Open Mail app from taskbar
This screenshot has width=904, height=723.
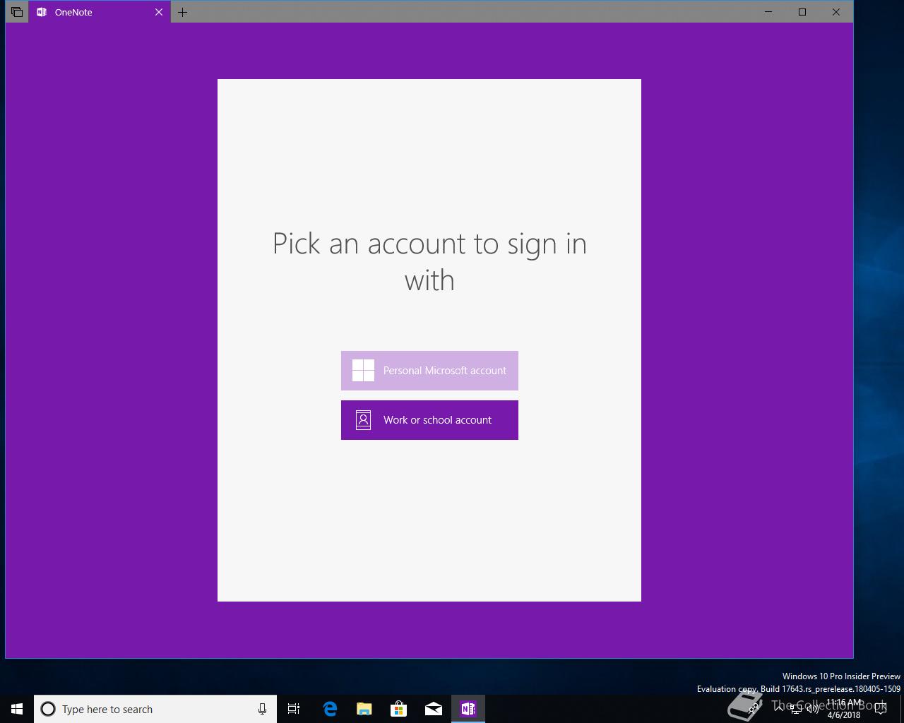coord(434,709)
